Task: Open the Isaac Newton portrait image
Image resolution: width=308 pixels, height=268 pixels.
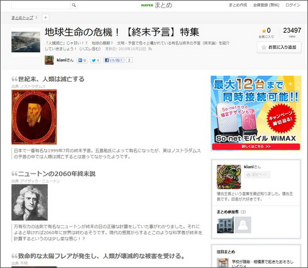Action: pos(30,203)
